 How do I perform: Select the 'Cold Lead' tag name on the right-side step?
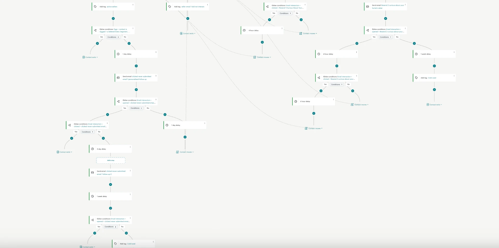pos(432,78)
